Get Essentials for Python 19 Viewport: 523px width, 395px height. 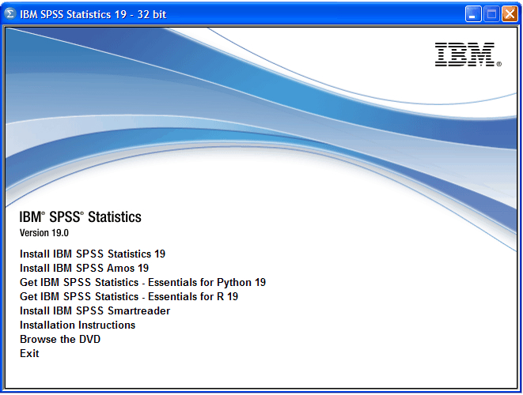[142, 283]
